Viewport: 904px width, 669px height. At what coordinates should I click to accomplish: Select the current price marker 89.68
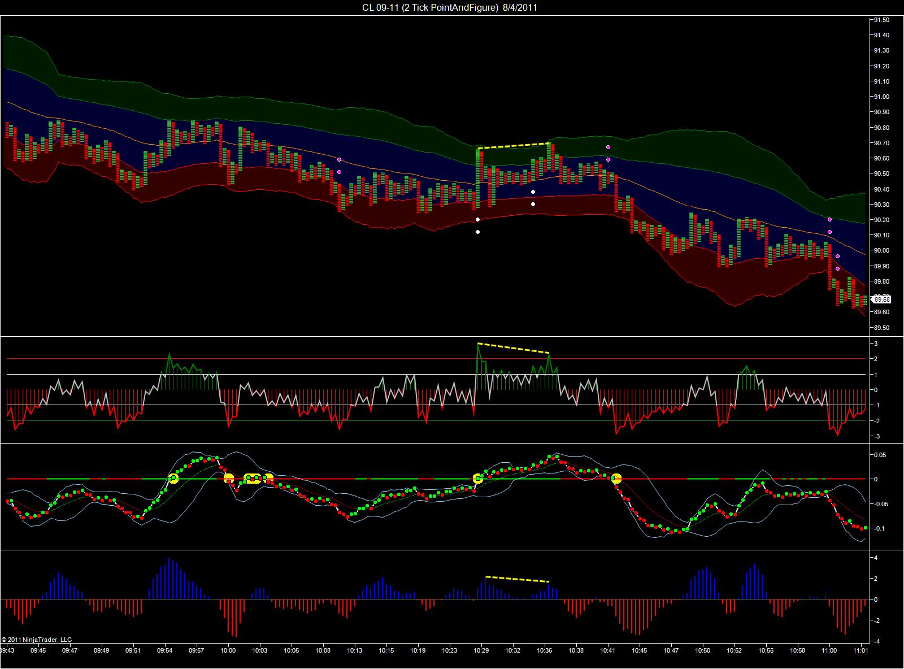click(881, 299)
